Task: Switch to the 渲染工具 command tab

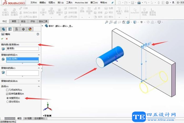Action: 43,21
